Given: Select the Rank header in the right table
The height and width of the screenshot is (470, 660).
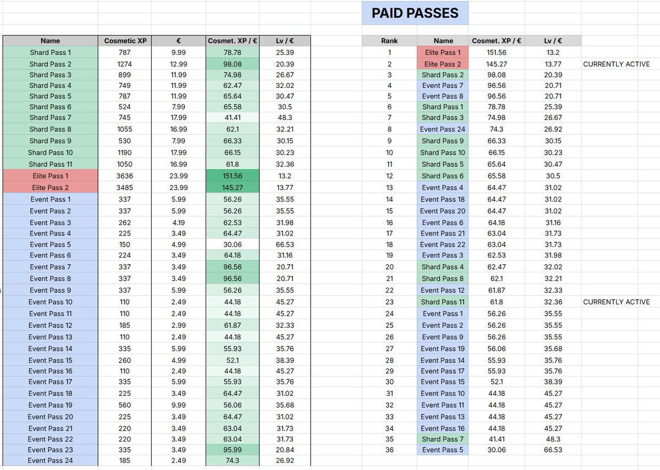Looking at the screenshot, I should pyautogui.click(x=389, y=41).
